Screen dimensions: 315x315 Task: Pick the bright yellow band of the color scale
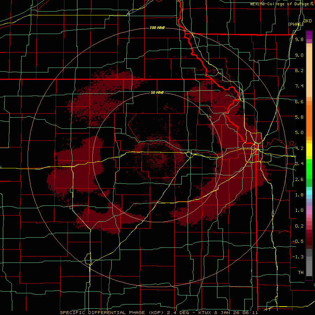point(309,150)
